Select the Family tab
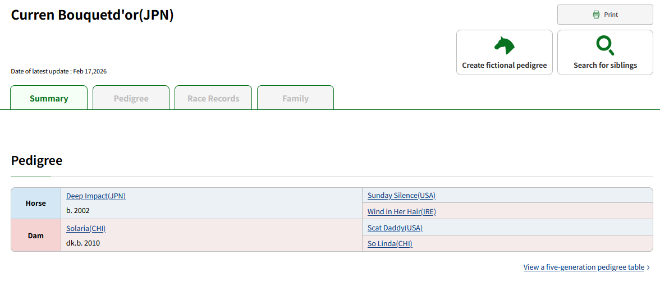This screenshot has width=660, height=282. coord(295,98)
